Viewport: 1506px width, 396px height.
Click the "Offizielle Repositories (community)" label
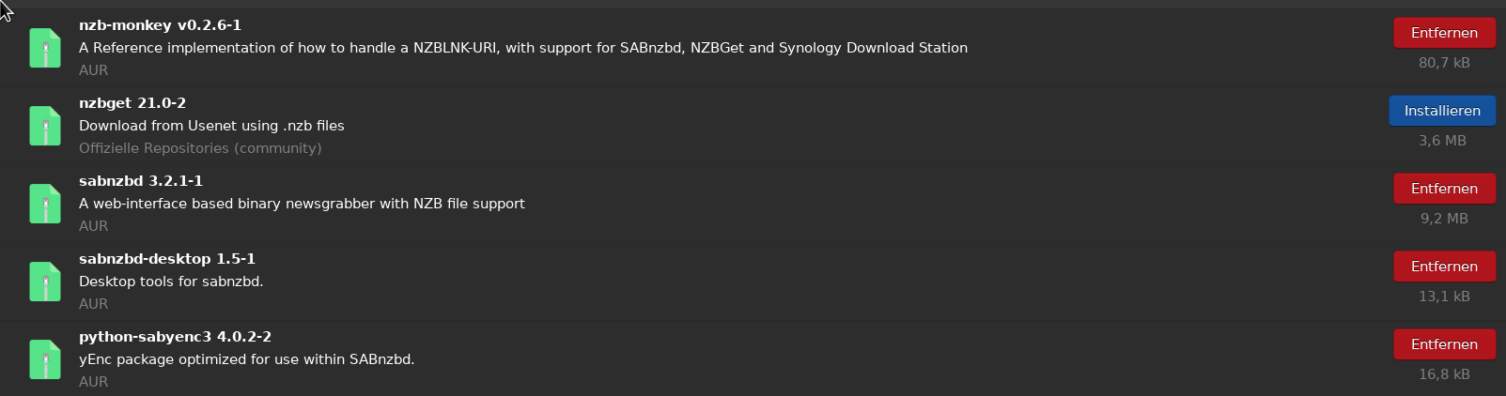[x=200, y=148]
